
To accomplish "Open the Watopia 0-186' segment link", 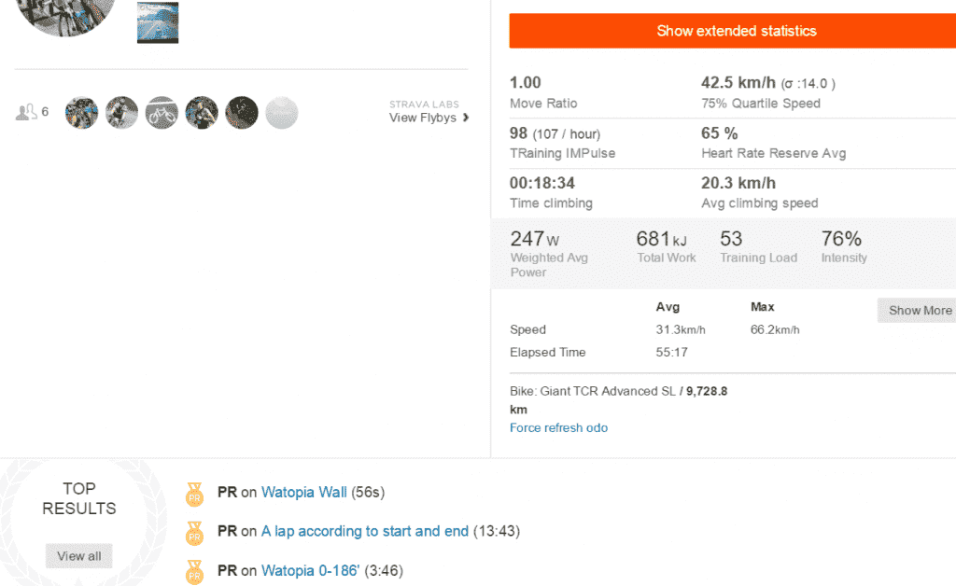I will tap(310, 571).
